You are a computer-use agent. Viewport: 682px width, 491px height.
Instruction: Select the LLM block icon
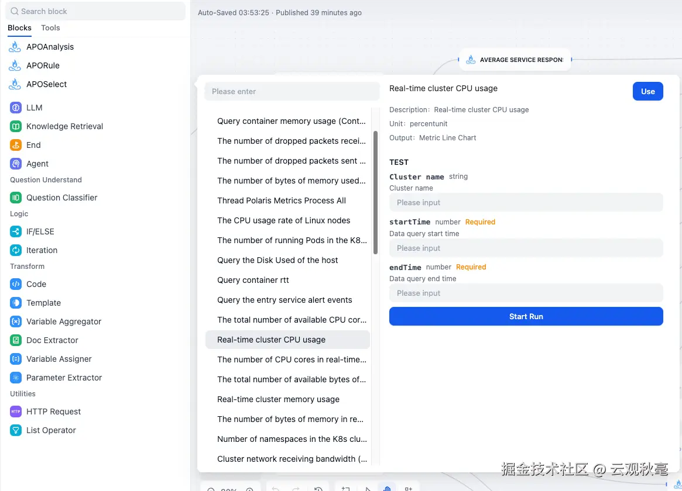(x=16, y=108)
